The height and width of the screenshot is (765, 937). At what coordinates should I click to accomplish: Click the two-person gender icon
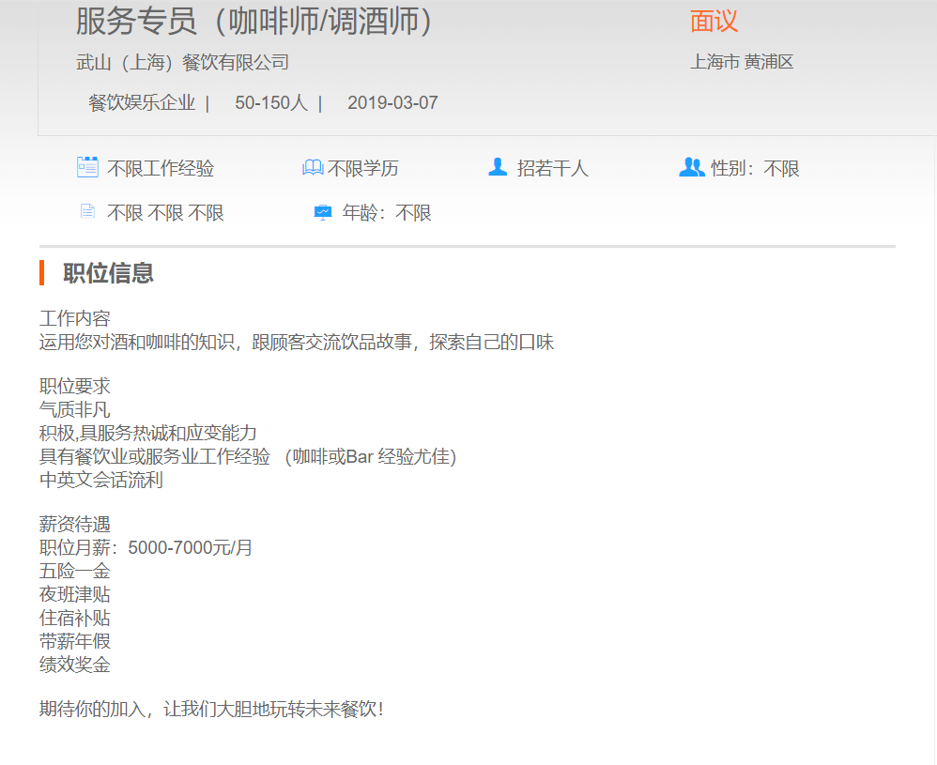[691, 168]
